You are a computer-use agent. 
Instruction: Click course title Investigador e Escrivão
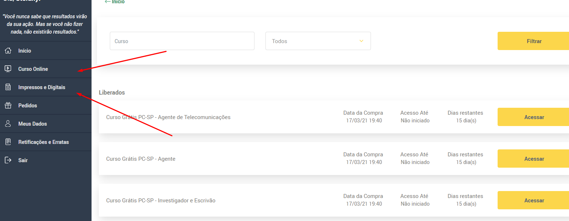161,201
